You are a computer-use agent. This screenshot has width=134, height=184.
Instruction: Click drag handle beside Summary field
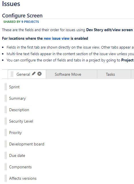click(6, 98)
